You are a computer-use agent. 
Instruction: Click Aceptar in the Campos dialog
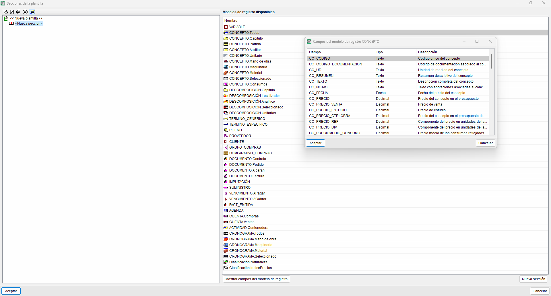315,143
